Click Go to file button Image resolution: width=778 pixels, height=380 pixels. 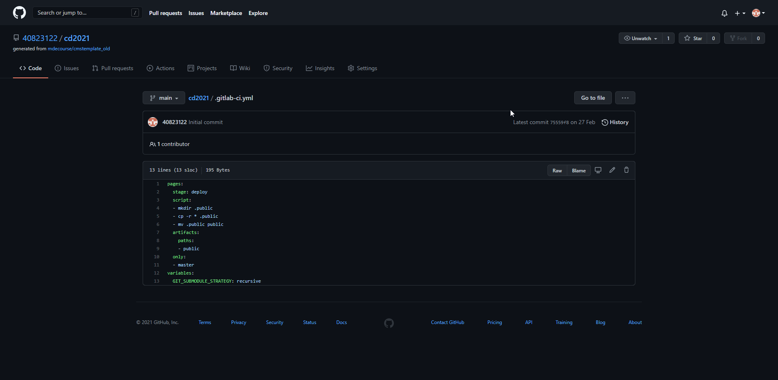tap(593, 98)
